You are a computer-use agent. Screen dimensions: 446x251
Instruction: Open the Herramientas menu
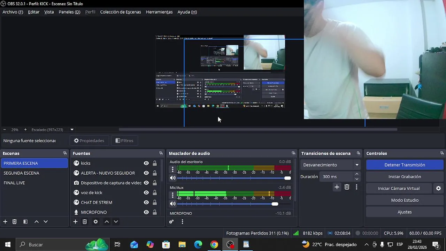[x=159, y=12]
